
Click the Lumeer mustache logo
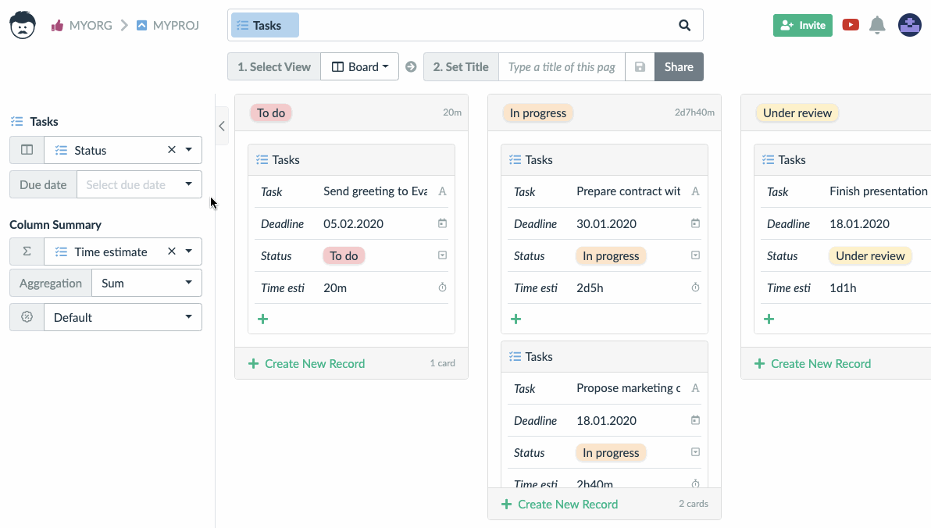[x=23, y=25]
